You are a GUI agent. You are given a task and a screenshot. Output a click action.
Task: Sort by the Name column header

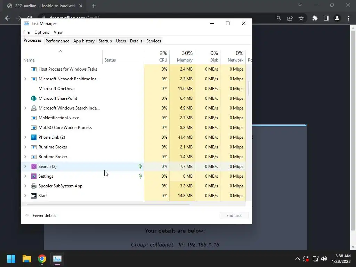(62, 57)
